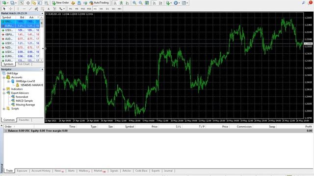314x176 pixels.
Task: Open the Periods clock dropdown
Action: pos(177,3)
